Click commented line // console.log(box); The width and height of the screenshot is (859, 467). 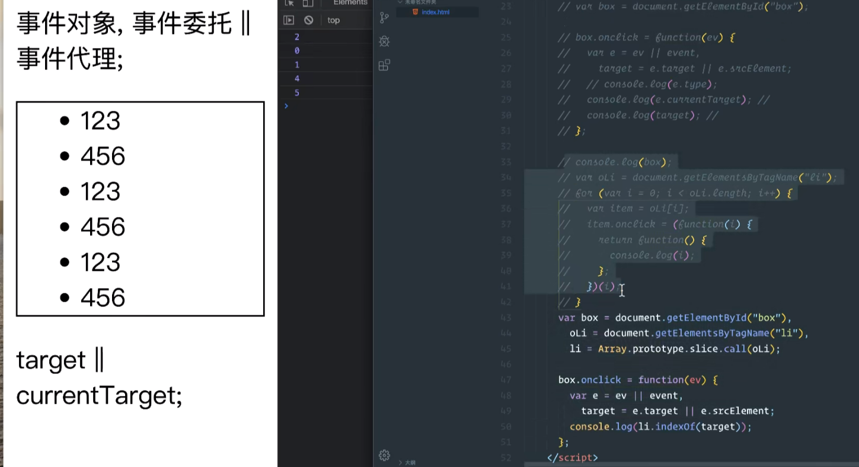(615, 162)
